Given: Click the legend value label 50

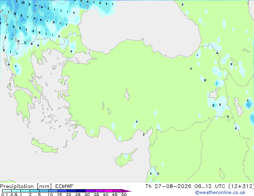Looking at the screenshot, I should [124, 194].
